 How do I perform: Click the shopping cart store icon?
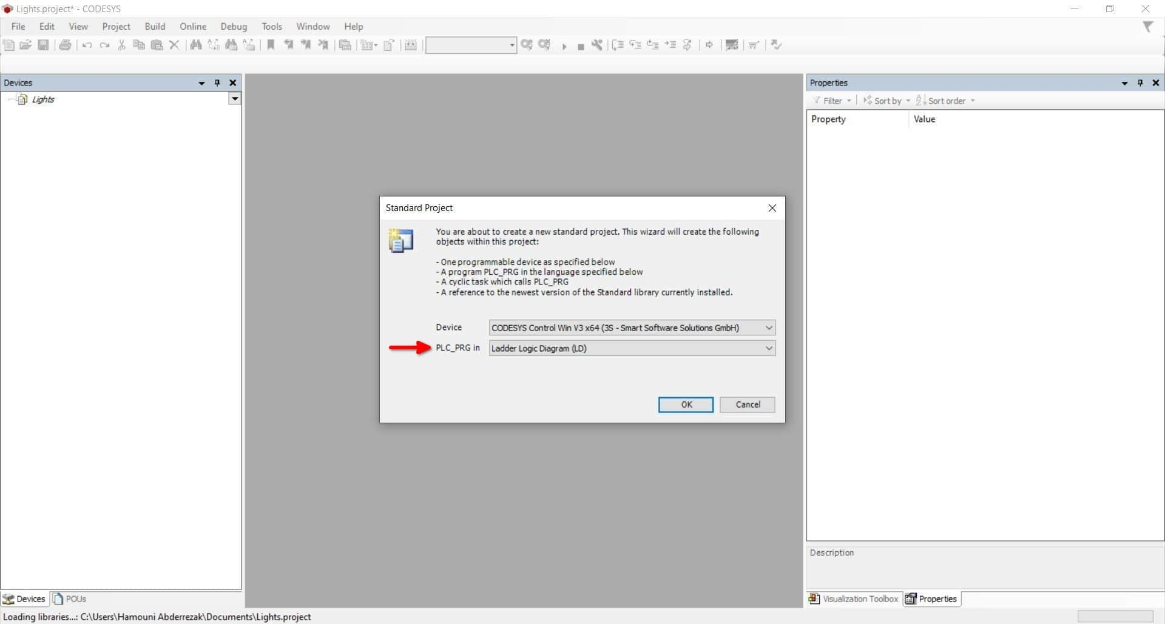[754, 45]
